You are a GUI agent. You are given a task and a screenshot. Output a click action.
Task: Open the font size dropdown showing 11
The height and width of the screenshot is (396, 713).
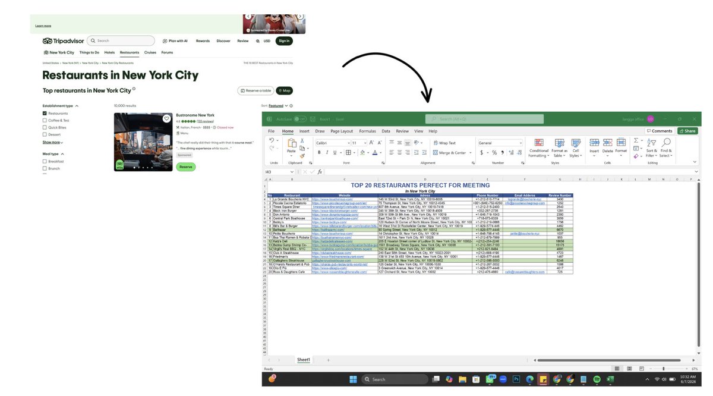tap(365, 143)
